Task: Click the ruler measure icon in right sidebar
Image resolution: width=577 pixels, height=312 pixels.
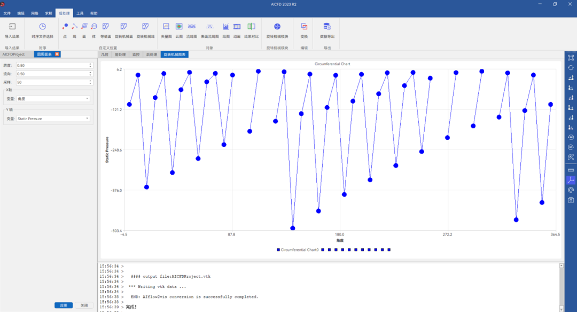Action: click(571, 170)
